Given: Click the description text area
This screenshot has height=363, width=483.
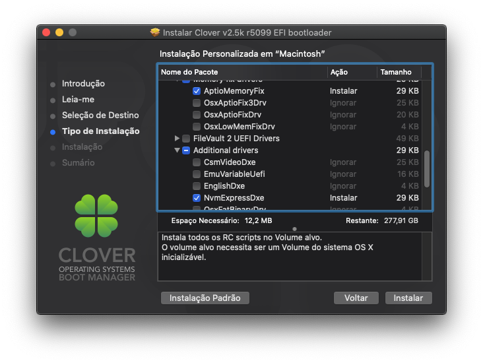Looking at the screenshot, I should click(x=290, y=256).
